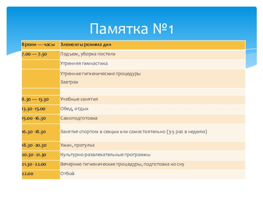Click the "Подъем, уборка постели" cell
Image resolution: width=263 pixels, height=197 pixels.
87,54
